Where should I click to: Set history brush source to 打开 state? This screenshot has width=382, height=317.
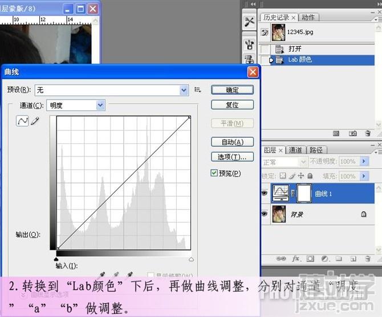(x=265, y=49)
